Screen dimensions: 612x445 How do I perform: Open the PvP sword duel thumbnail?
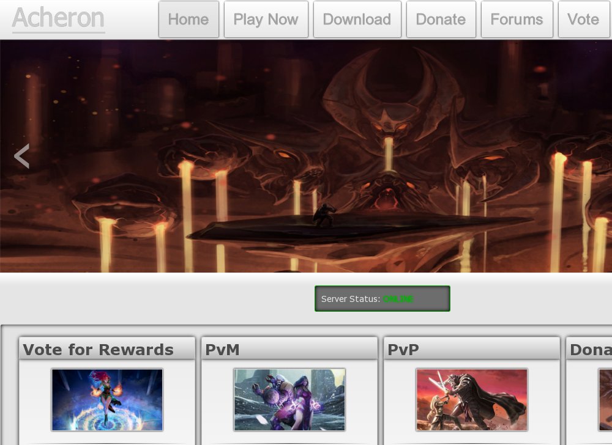[472, 400]
